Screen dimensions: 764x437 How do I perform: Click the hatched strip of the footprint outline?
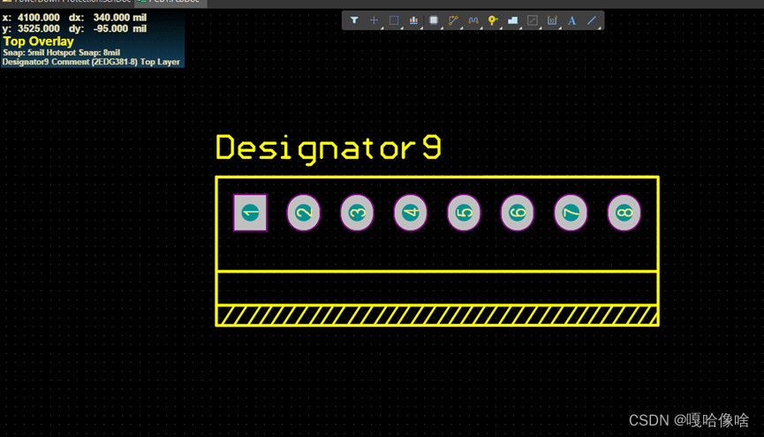tap(437, 315)
